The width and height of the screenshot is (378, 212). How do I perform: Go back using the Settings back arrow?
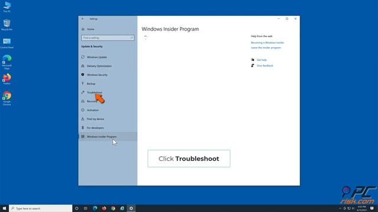(x=83, y=19)
